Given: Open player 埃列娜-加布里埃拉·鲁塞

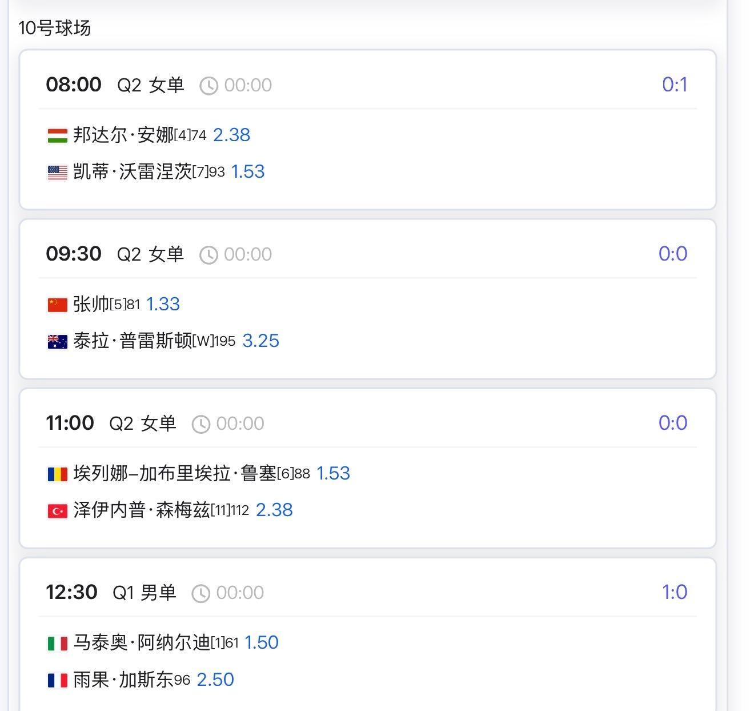Looking at the screenshot, I should [x=174, y=473].
